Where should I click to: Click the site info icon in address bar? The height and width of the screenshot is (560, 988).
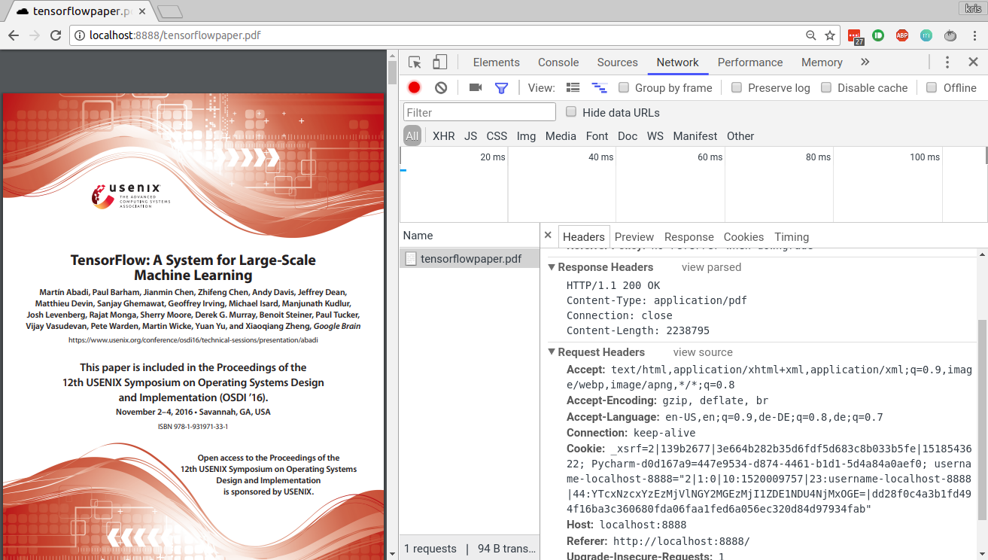80,35
